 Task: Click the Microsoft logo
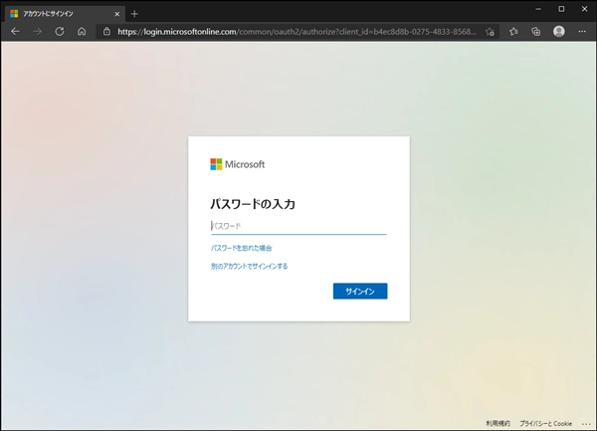[x=238, y=164]
